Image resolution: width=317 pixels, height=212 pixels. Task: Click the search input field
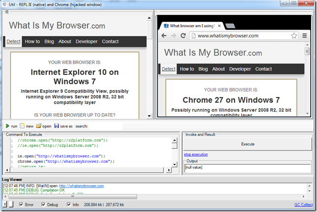click(x=106, y=126)
